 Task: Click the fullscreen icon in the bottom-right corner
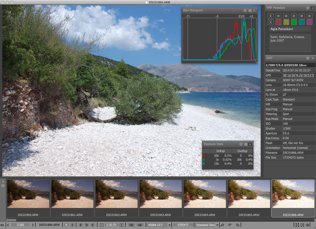coord(297,225)
